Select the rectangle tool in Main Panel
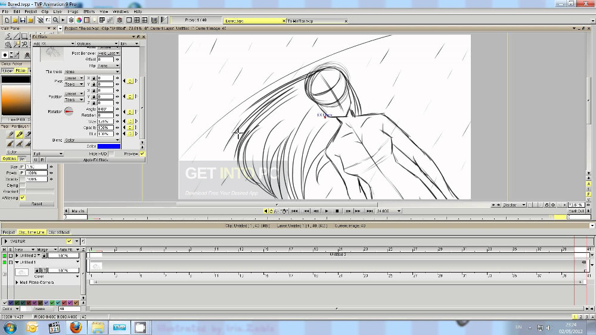Image resolution: width=596 pixels, height=335 pixels. pos(24,36)
